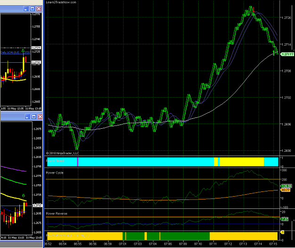Click the 1.2696 price axis label

click(x=287, y=124)
